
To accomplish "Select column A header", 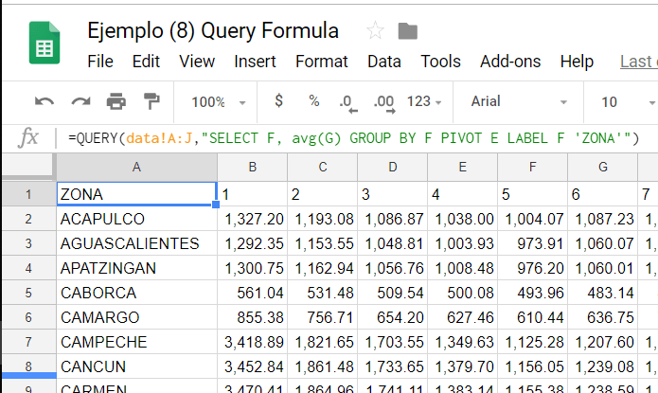I will pos(136,167).
